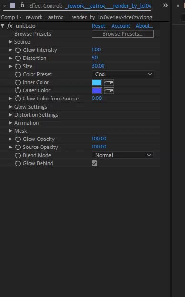Toggle stopwatch for Size property
Viewport: 185px width, 297px height.
click(x=18, y=66)
